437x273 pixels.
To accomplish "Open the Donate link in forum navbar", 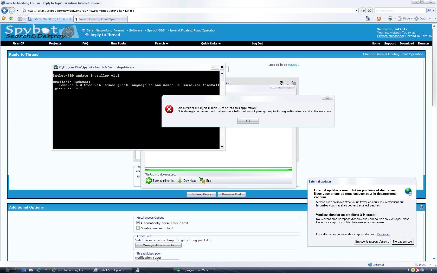I will [423, 43].
